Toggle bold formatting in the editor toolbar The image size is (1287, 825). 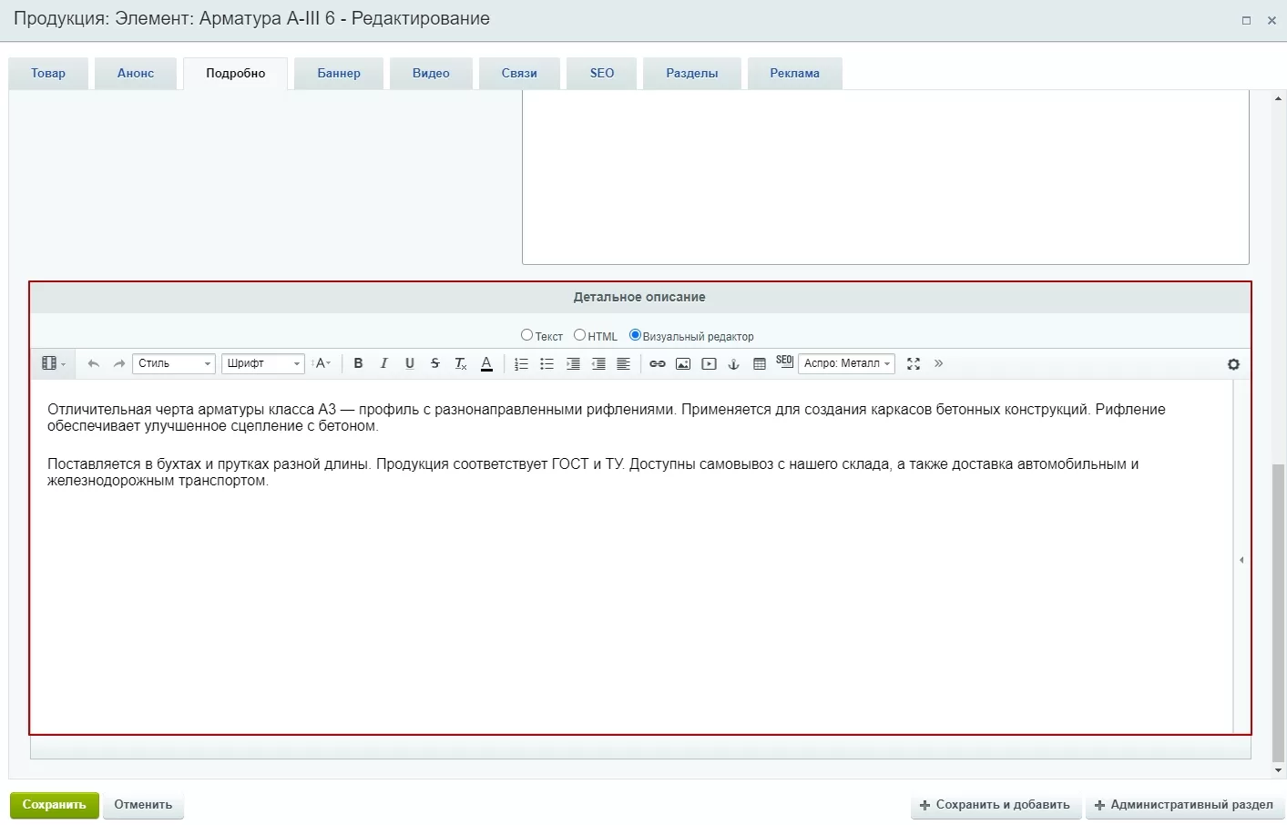tap(358, 363)
